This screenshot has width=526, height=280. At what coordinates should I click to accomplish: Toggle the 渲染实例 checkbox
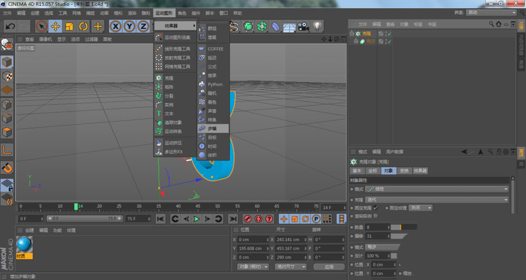click(x=376, y=216)
